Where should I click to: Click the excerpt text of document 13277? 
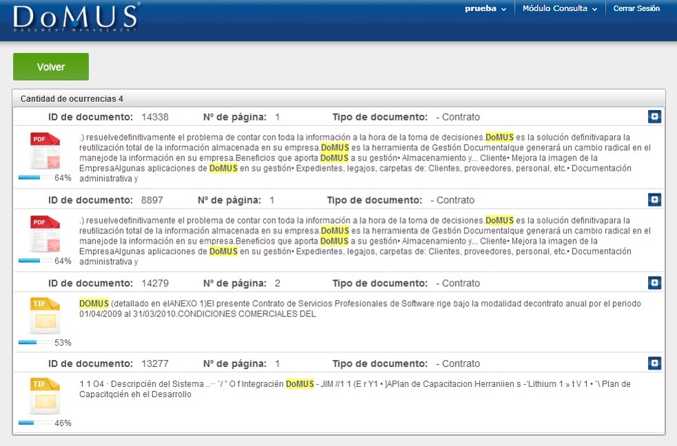pyautogui.click(x=355, y=389)
